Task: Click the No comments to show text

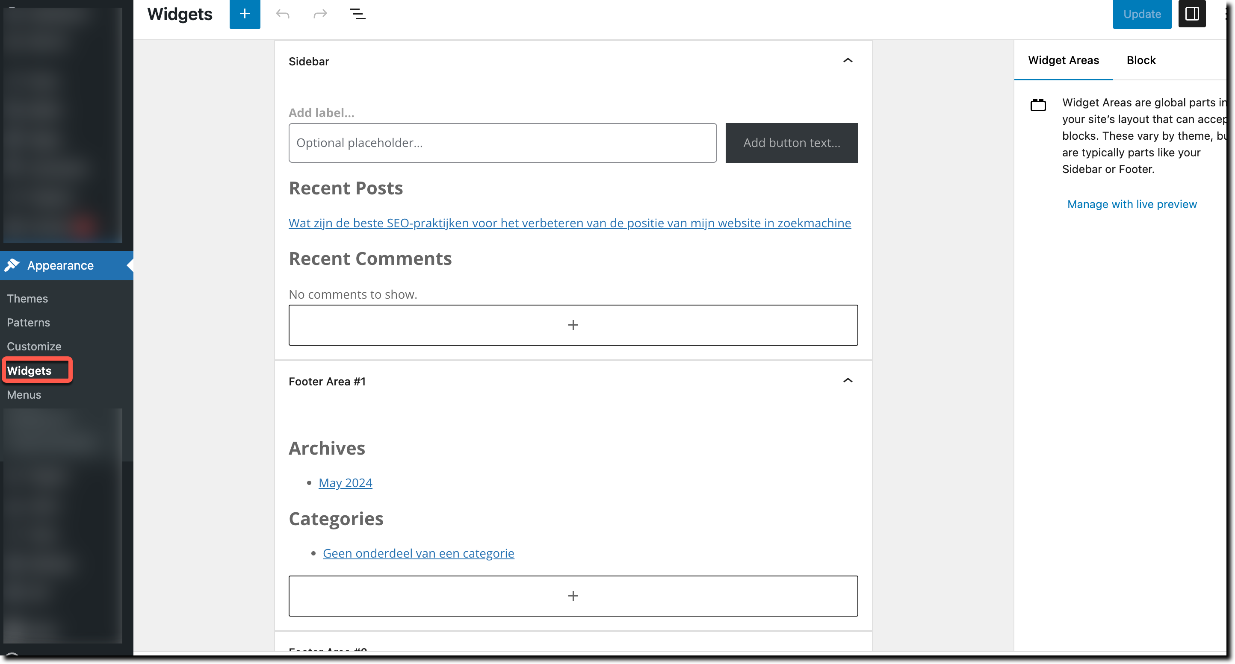Action: pos(353,294)
